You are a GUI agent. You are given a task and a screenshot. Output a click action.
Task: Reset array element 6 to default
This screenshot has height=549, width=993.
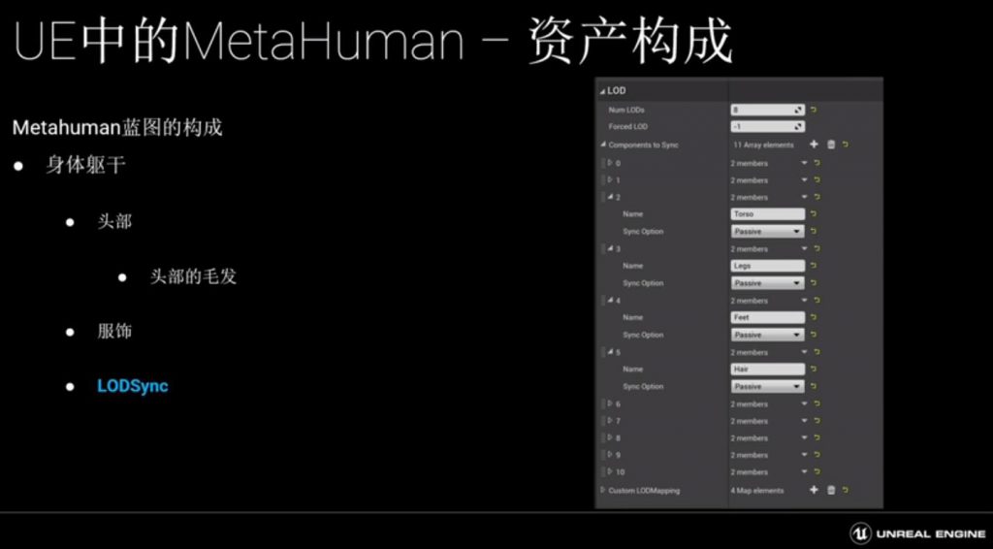pyautogui.click(x=817, y=404)
